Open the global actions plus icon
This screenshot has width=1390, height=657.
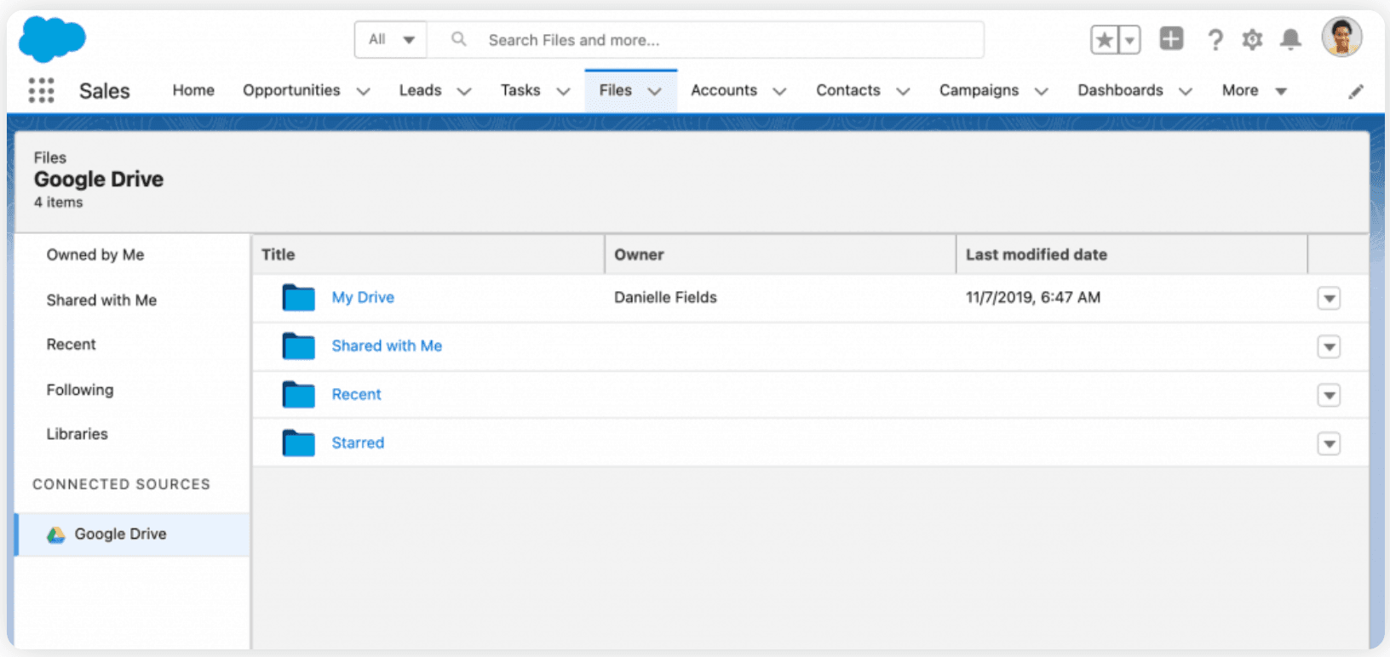pyautogui.click(x=1171, y=39)
